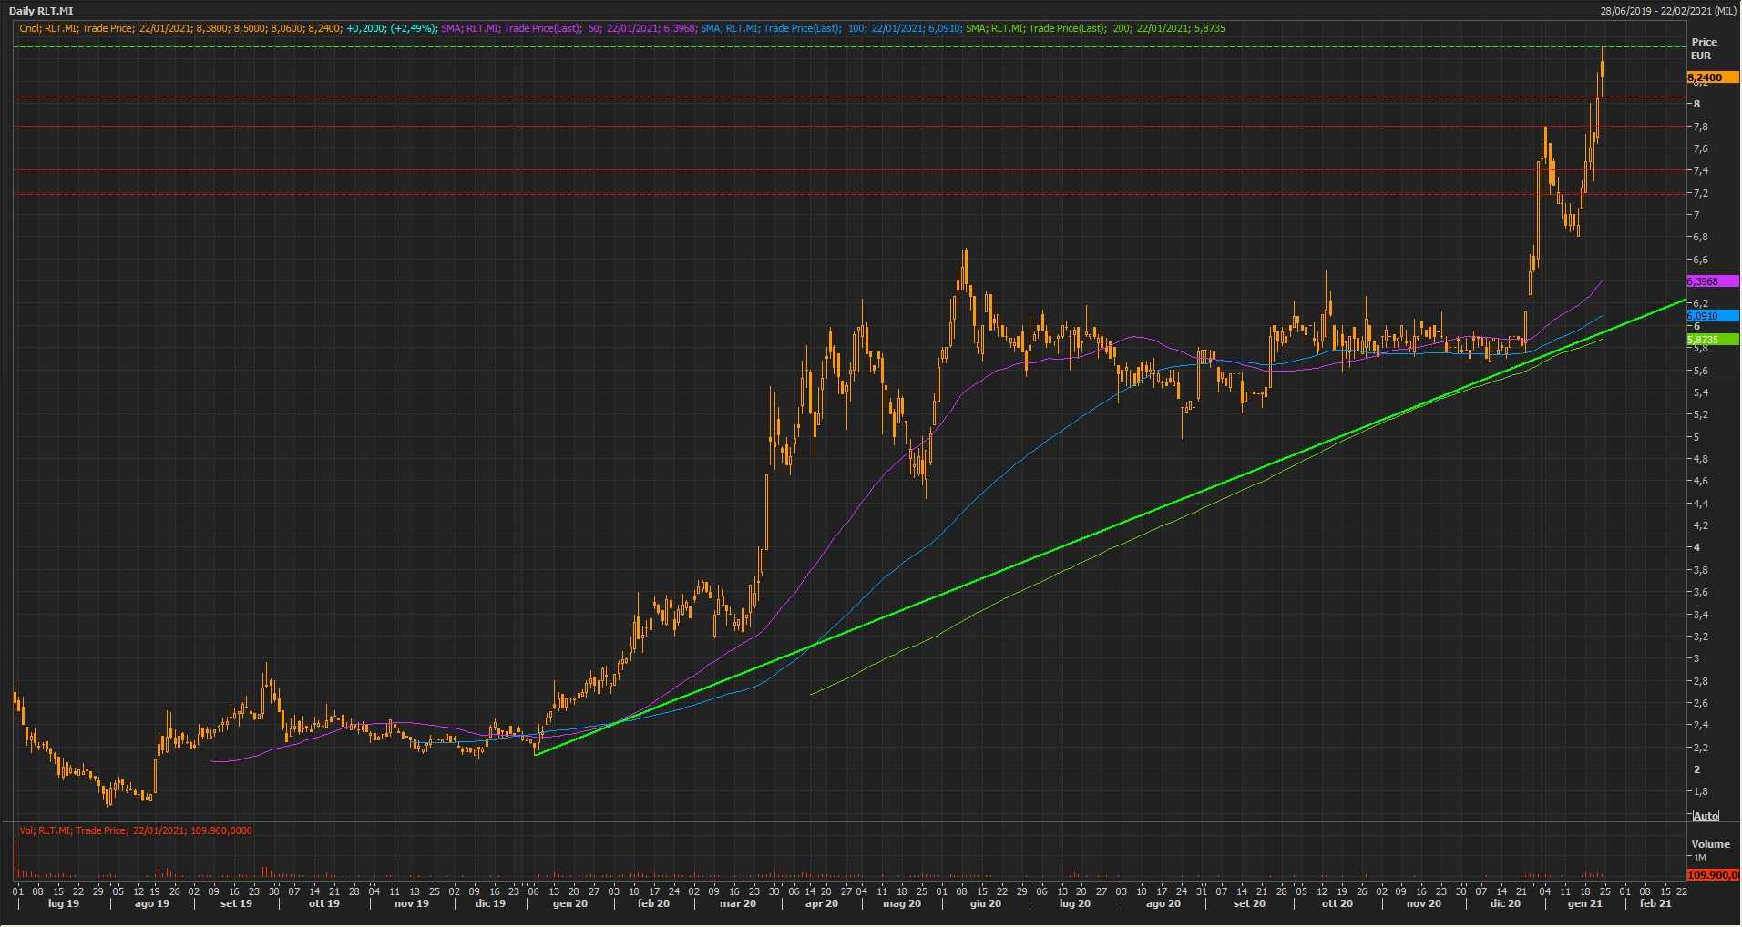Click the "3,6" price axis label
This screenshot has height=927, width=1742.
[1700, 592]
